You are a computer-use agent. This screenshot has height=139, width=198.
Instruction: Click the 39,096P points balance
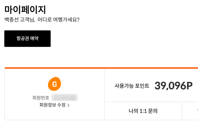tap(173, 86)
